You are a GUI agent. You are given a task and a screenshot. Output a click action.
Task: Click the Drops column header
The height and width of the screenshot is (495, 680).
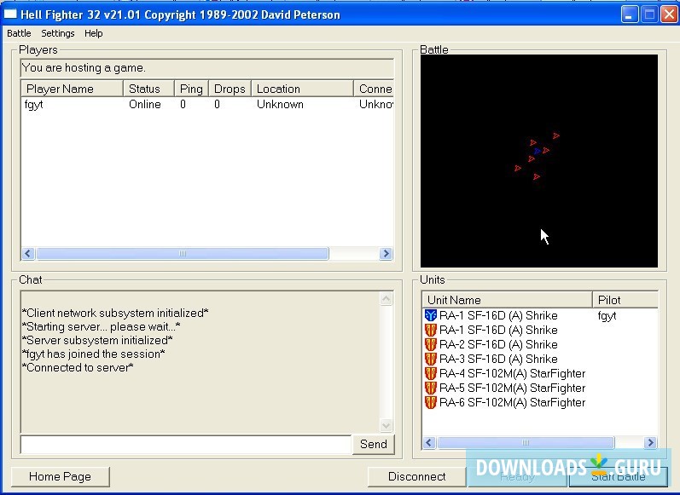pyautogui.click(x=230, y=89)
